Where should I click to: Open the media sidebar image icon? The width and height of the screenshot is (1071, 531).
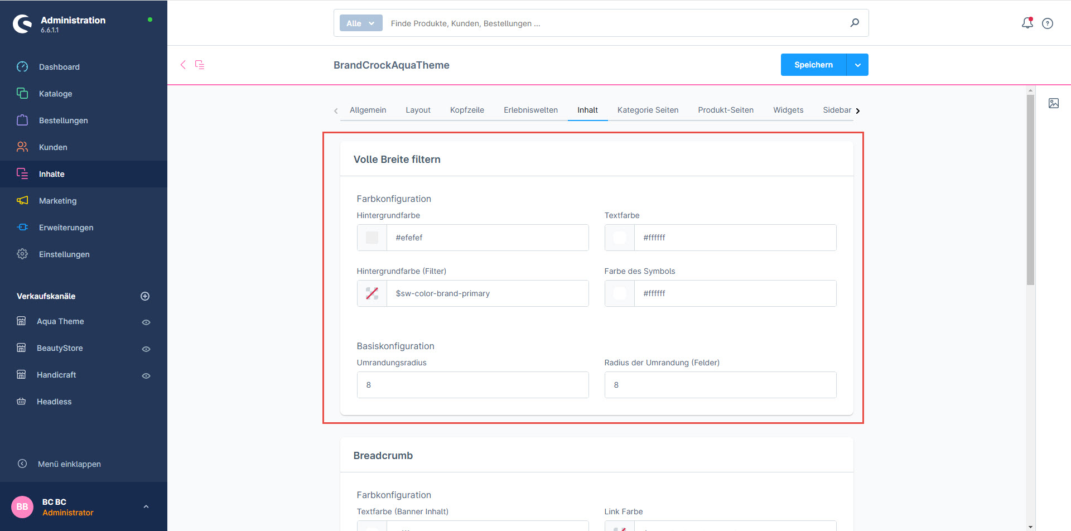1053,103
